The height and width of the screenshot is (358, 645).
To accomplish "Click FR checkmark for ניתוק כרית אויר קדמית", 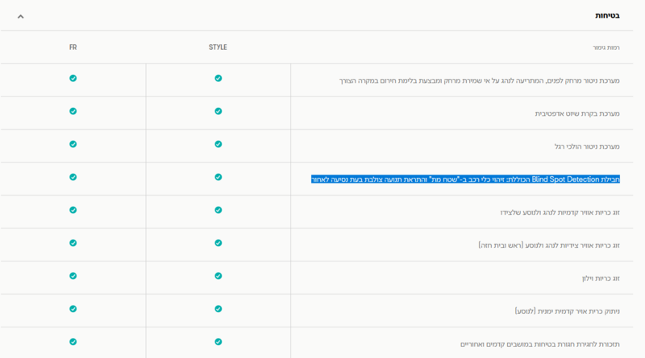I will click(73, 309).
